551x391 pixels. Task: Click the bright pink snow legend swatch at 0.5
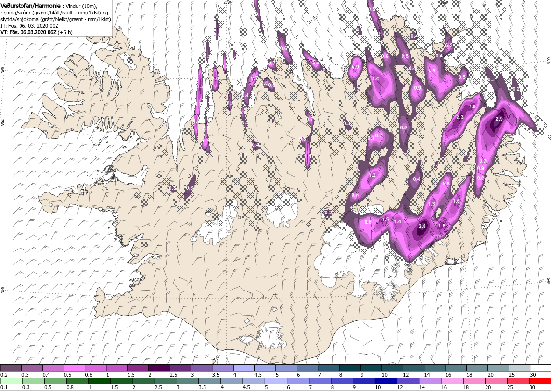tap(74, 368)
